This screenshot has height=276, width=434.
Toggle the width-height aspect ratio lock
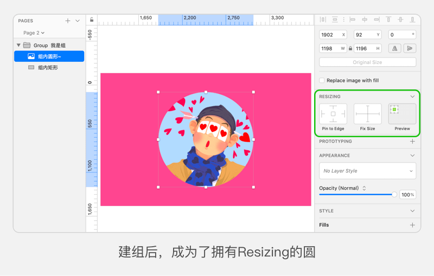350,48
